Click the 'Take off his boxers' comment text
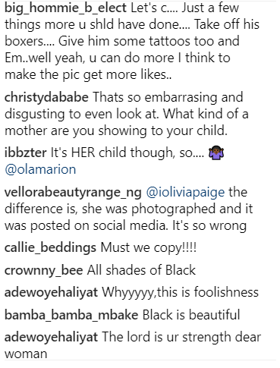 [x=132, y=41]
